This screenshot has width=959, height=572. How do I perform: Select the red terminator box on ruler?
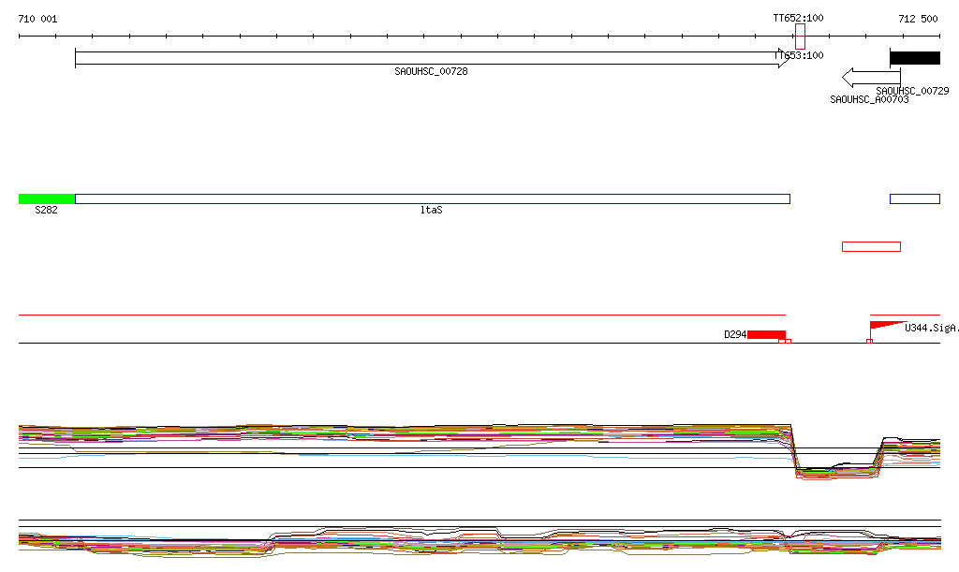coord(800,37)
